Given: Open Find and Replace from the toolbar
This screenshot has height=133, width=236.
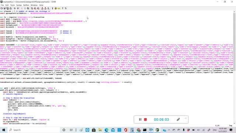Looking at the screenshot, I should (x=32, y=8).
